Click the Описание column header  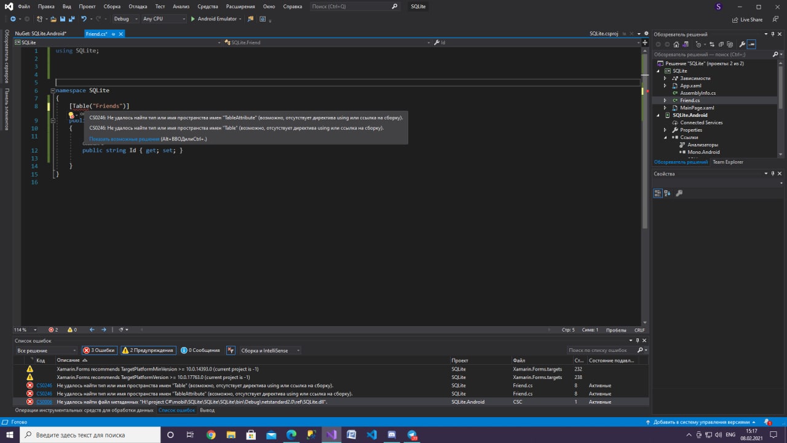[68, 360]
